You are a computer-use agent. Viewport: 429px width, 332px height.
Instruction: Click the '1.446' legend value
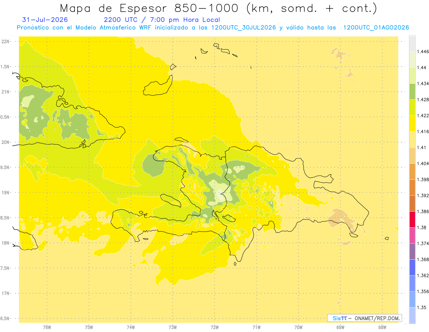[x=423, y=52]
